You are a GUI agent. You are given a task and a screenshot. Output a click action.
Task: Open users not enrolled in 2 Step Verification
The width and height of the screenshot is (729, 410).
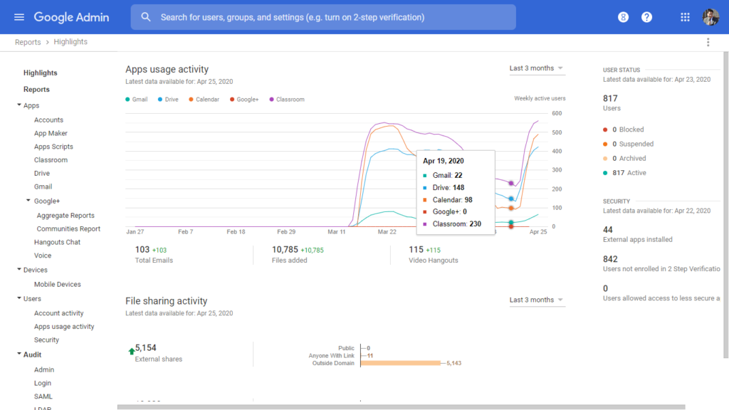pyautogui.click(x=661, y=263)
